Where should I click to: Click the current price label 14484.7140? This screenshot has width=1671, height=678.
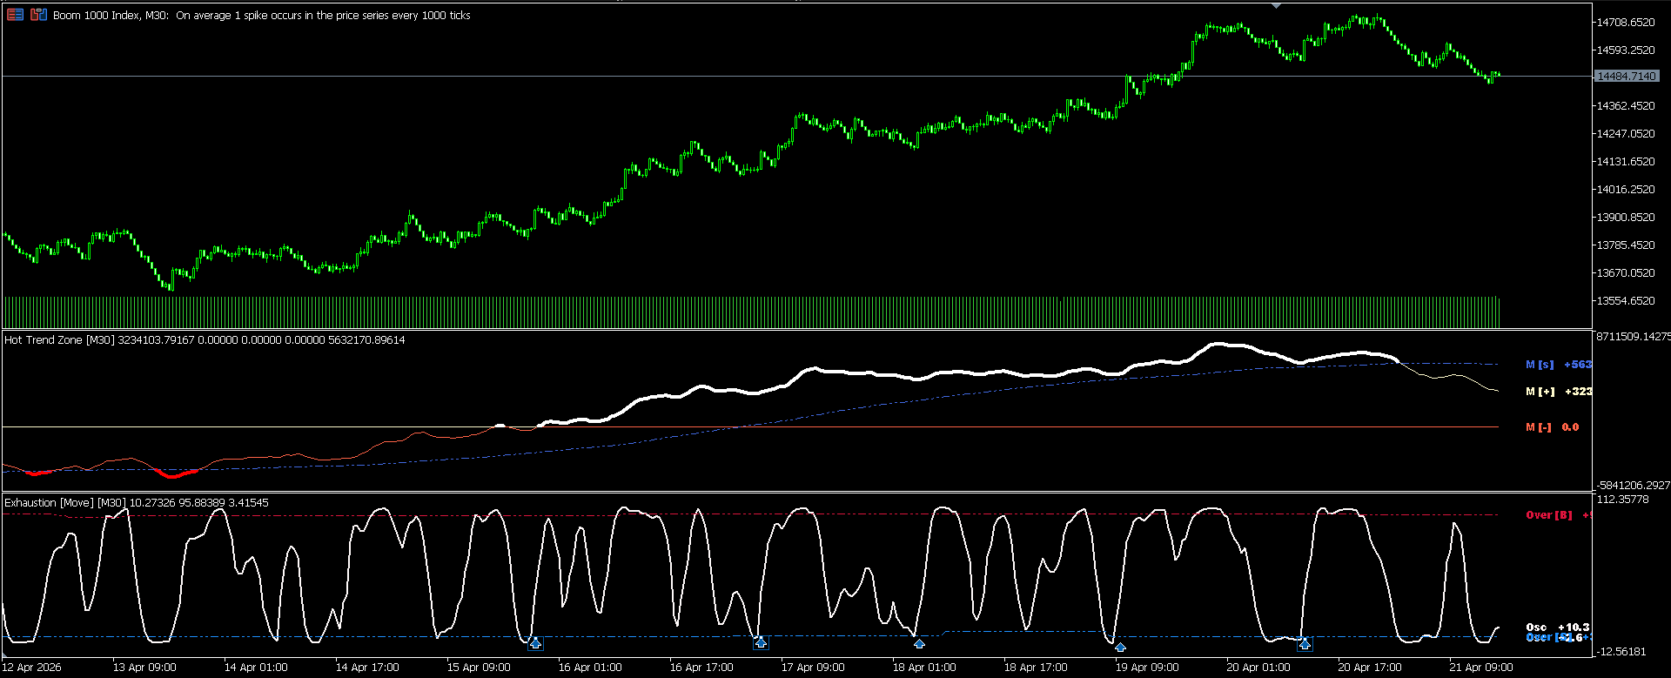pos(1627,77)
